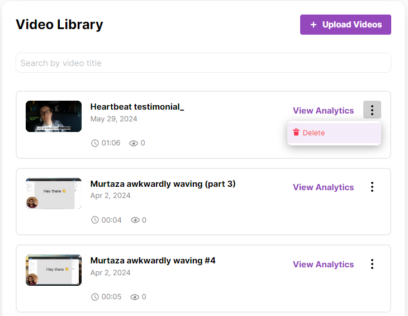View Analytics for Heartbeat testimonial_
Screen dimensions: 408x316
(x=323, y=111)
